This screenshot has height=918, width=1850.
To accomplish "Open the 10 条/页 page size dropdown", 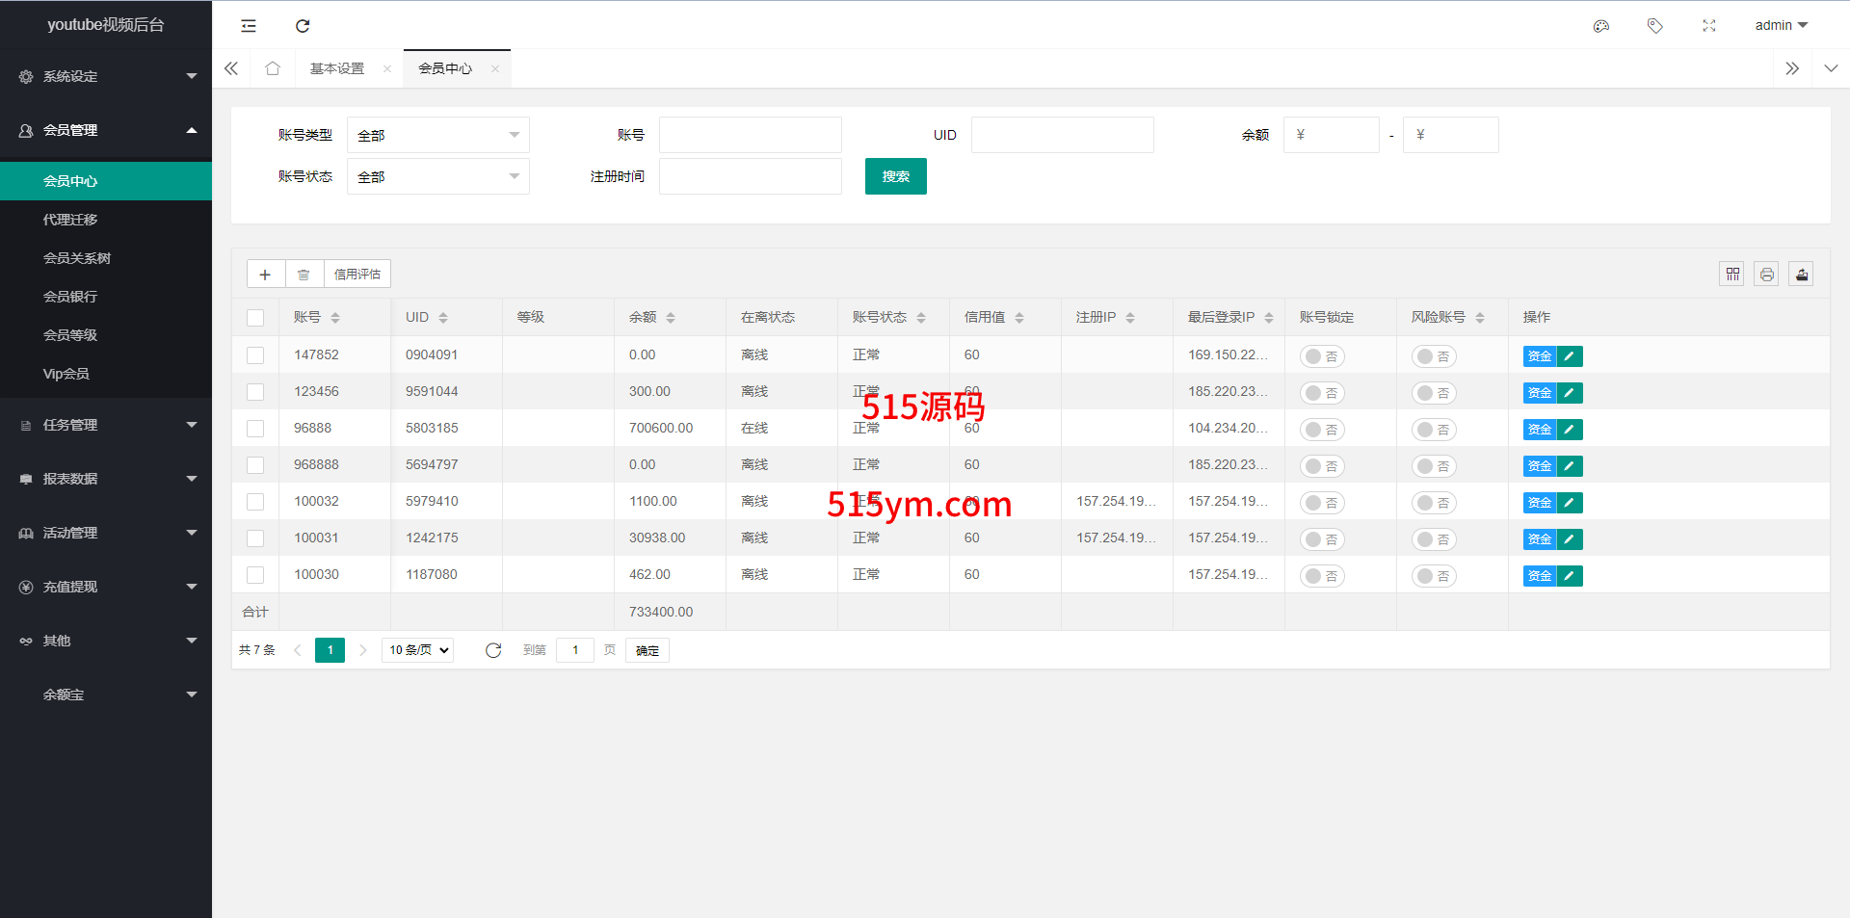I will [418, 650].
